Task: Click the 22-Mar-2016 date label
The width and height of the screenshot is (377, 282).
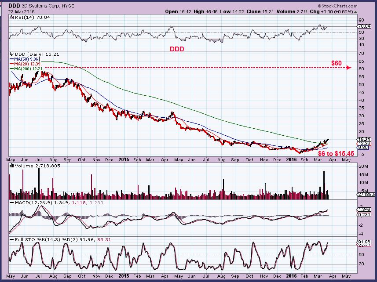Action: click(x=22, y=11)
